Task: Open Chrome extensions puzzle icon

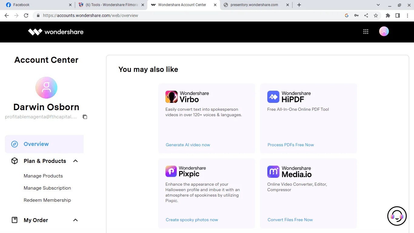Action: point(388,15)
